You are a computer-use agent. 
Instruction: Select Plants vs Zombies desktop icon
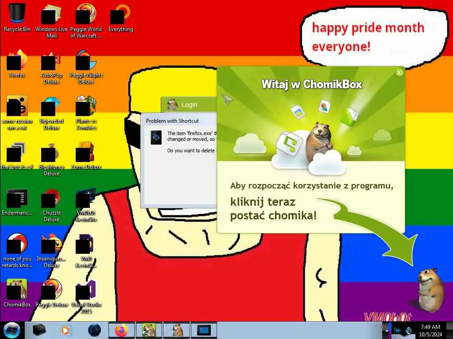[x=86, y=113]
